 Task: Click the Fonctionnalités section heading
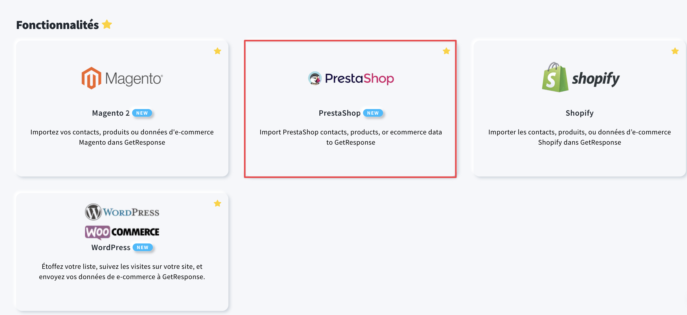(57, 25)
